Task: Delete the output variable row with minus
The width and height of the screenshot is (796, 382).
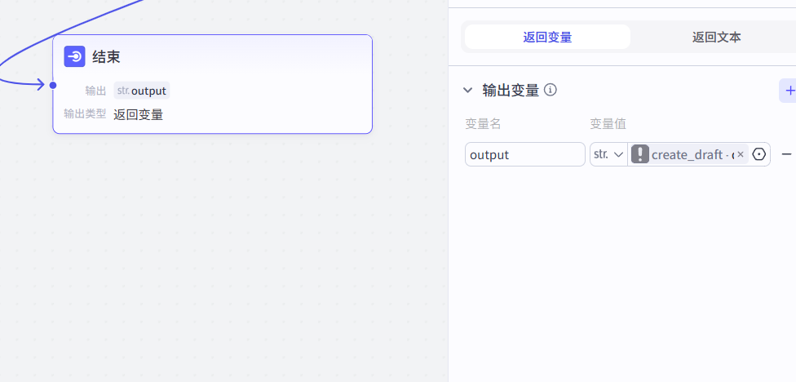Action: (787, 154)
